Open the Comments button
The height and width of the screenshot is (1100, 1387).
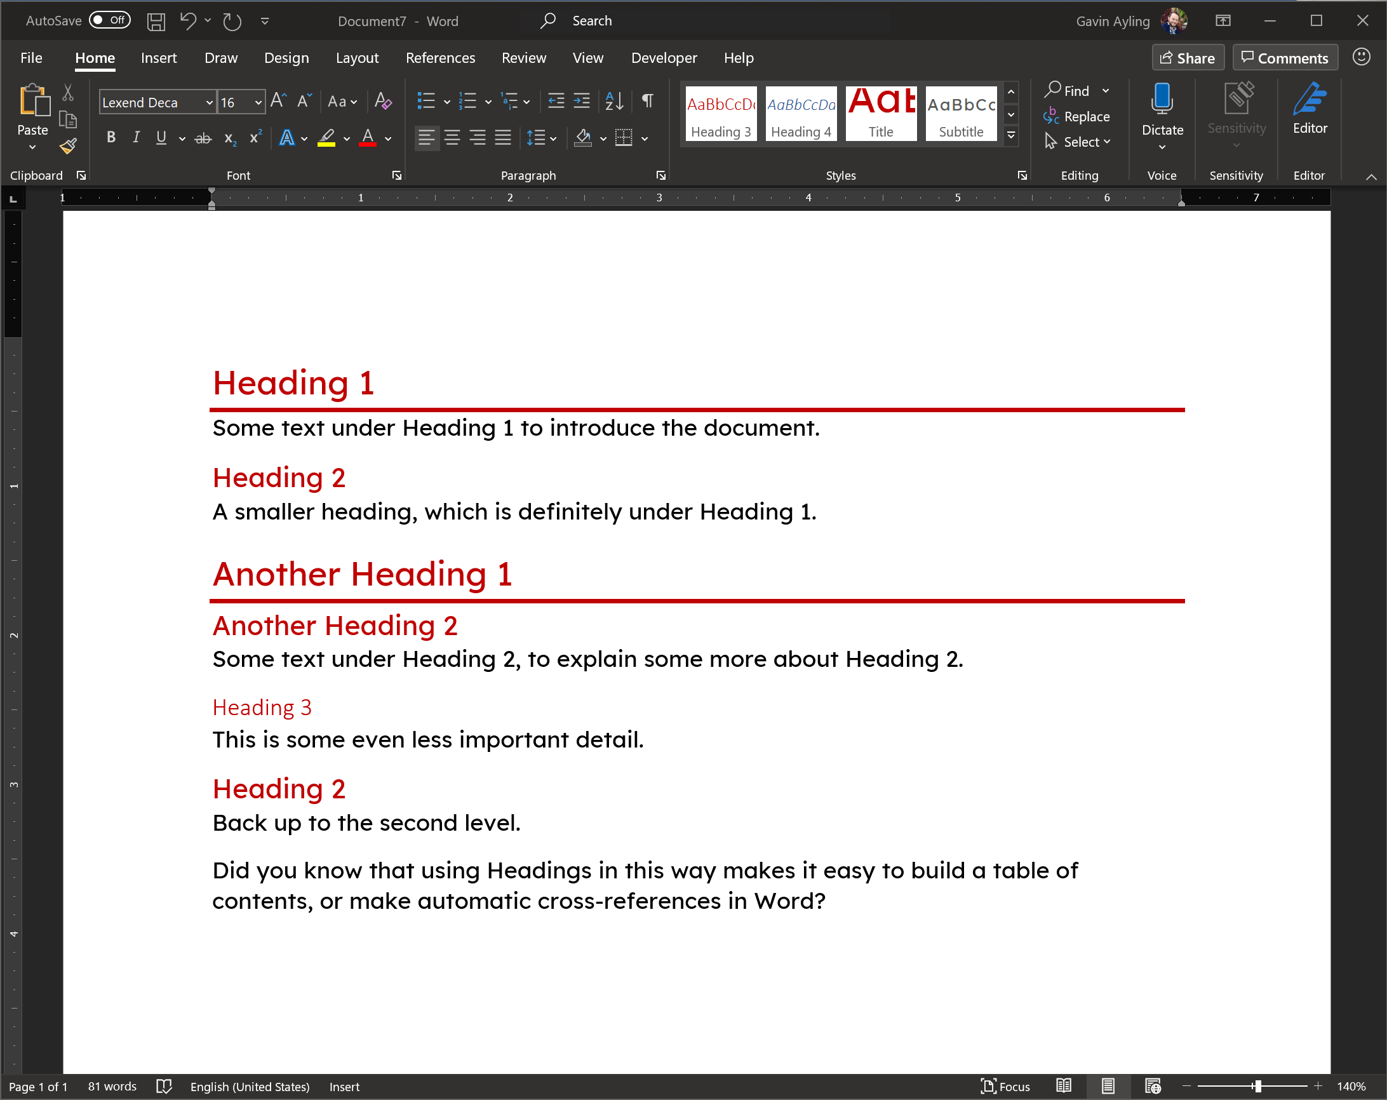(x=1285, y=58)
